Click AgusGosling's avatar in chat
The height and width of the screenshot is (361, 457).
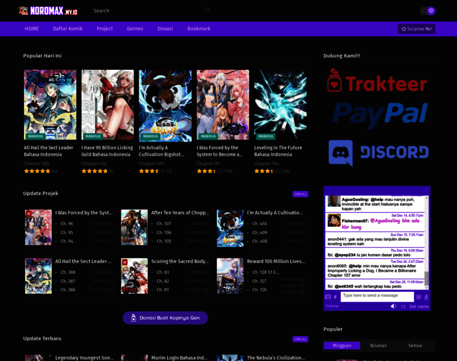pos(334,201)
